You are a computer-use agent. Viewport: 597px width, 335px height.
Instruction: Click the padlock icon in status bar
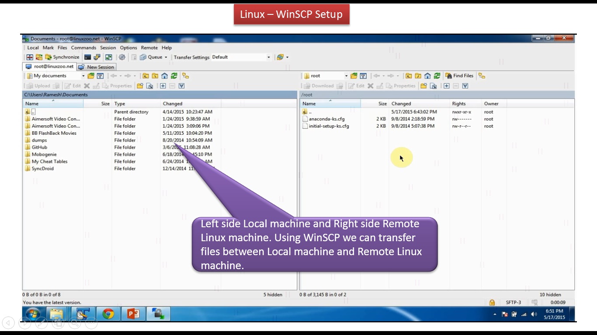click(x=492, y=303)
